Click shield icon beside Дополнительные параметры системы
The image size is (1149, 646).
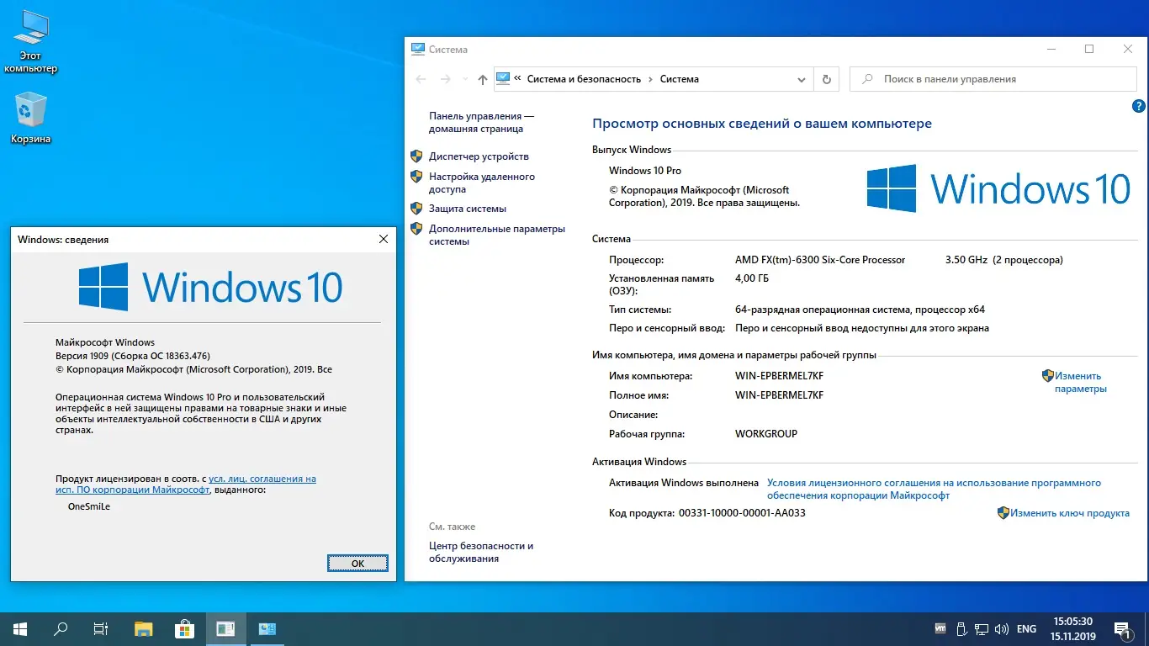coord(416,229)
